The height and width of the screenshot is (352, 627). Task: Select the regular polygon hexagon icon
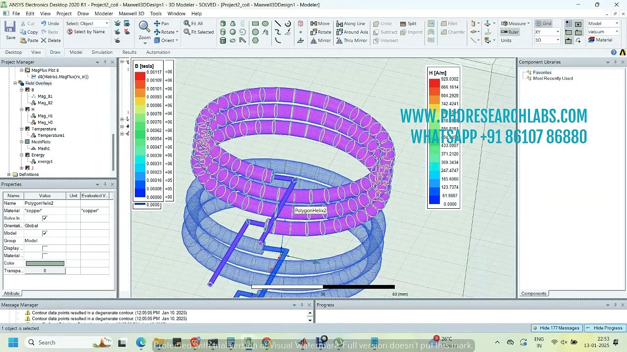[255, 41]
